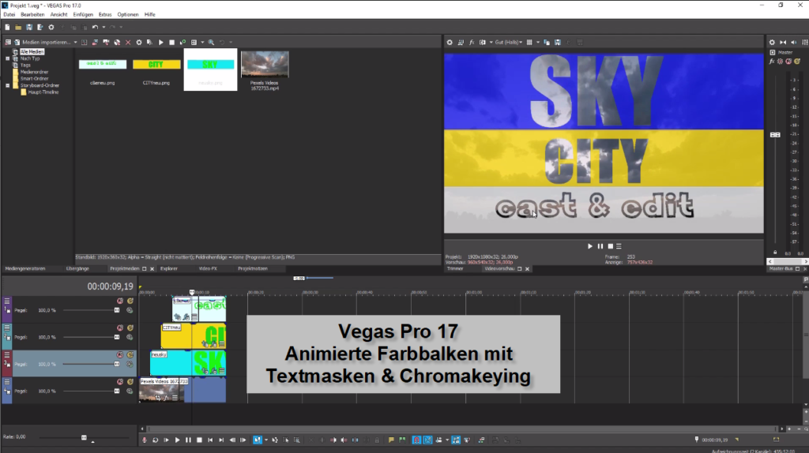Save preview snapshot to file
Viewport: 809px width, 453px height.
[x=557, y=43]
